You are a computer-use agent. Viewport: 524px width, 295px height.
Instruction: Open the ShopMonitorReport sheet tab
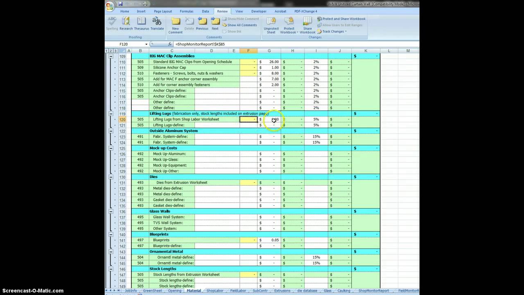373,290
